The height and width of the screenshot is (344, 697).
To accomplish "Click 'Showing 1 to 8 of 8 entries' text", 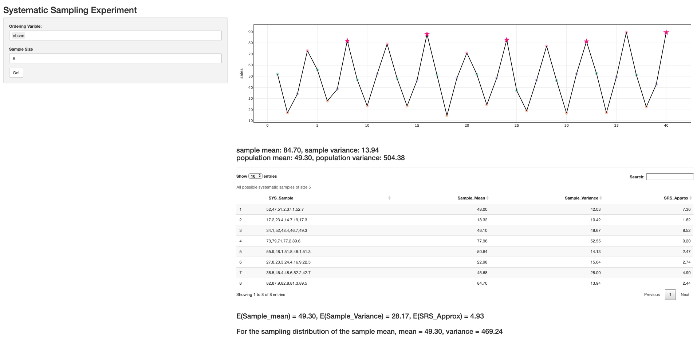I will point(261,294).
